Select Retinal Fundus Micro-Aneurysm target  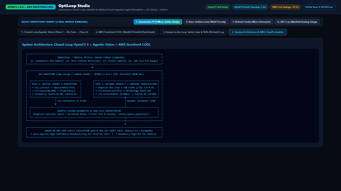point(251,22)
